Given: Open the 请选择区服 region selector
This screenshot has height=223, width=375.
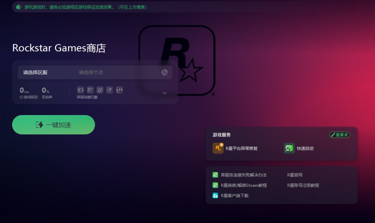Looking at the screenshot, I should [36, 72].
